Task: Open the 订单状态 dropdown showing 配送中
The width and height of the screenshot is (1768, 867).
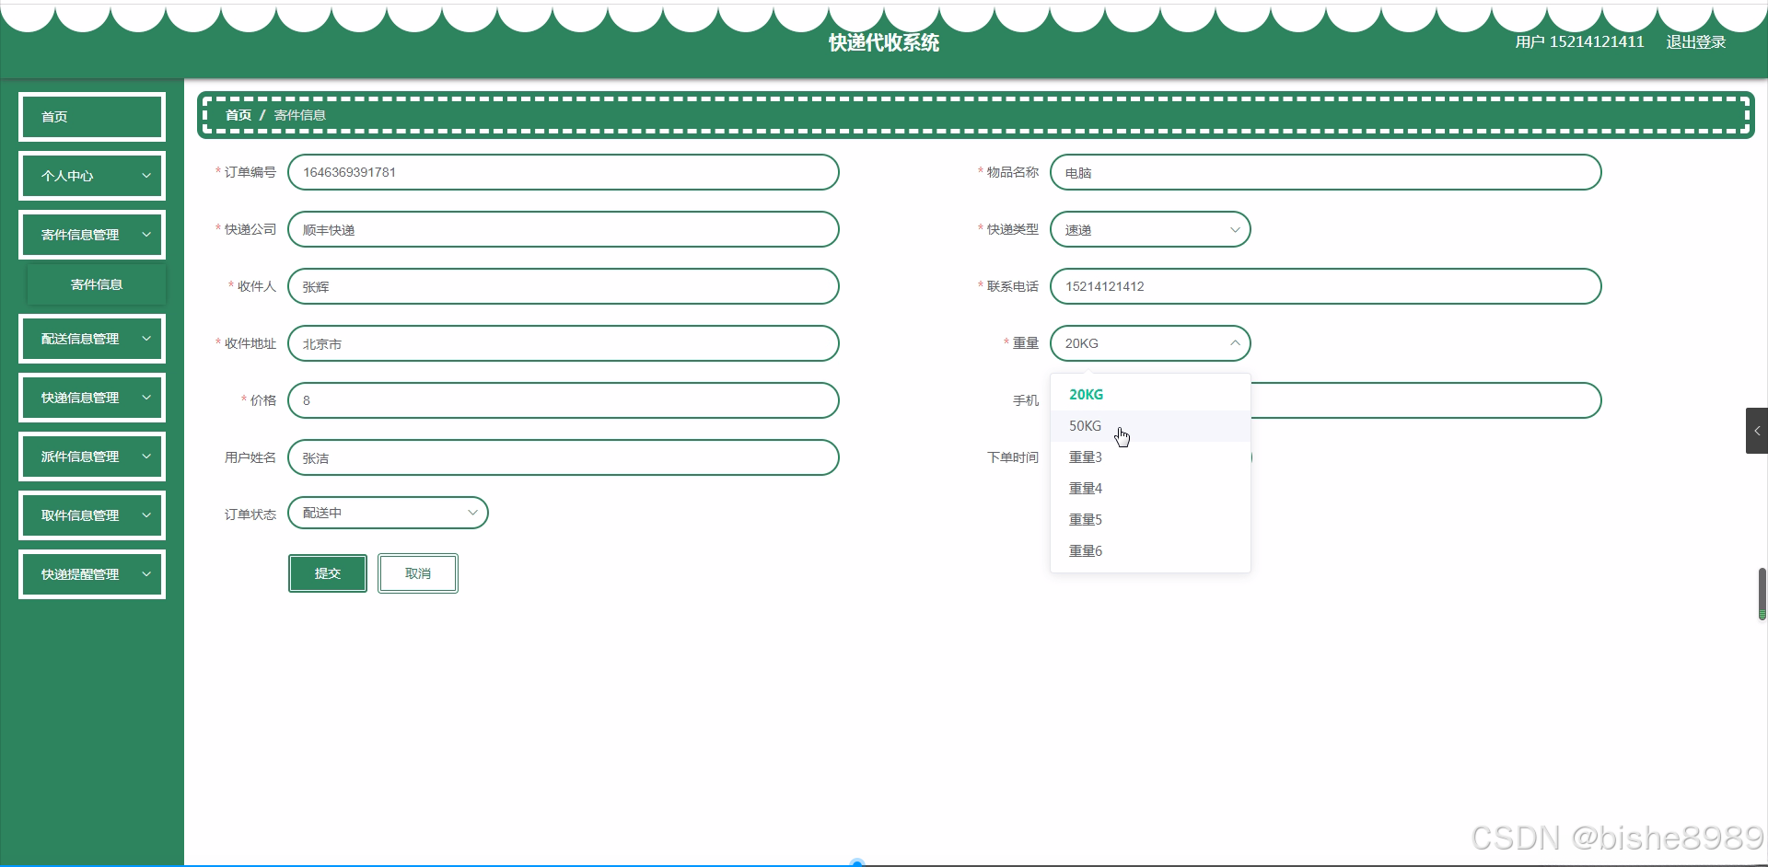Action: click(x=388, y=513)
